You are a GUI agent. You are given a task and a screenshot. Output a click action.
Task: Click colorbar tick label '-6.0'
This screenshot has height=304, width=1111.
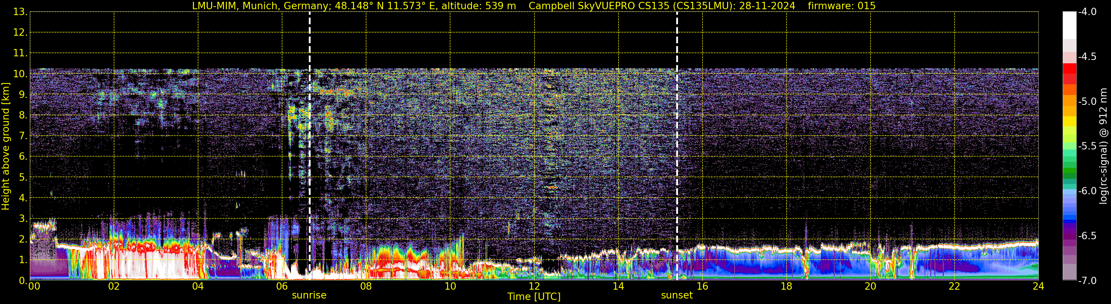pos(1087,191)
